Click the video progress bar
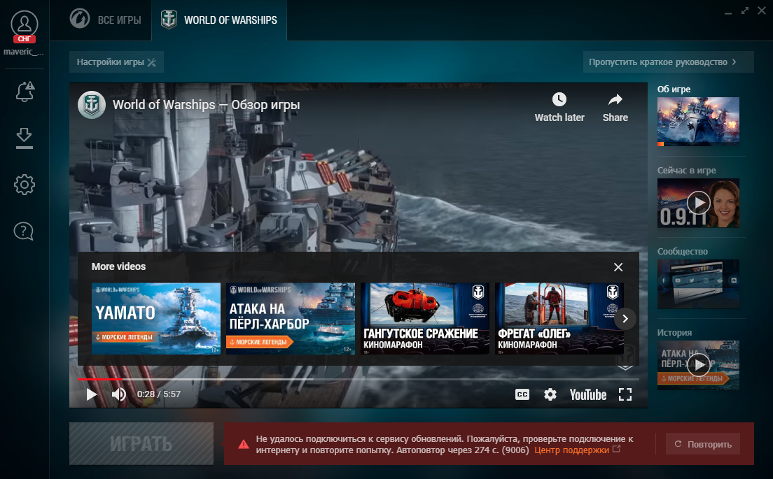 358,380
